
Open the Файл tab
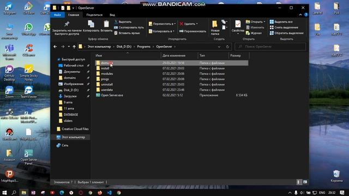57,15
